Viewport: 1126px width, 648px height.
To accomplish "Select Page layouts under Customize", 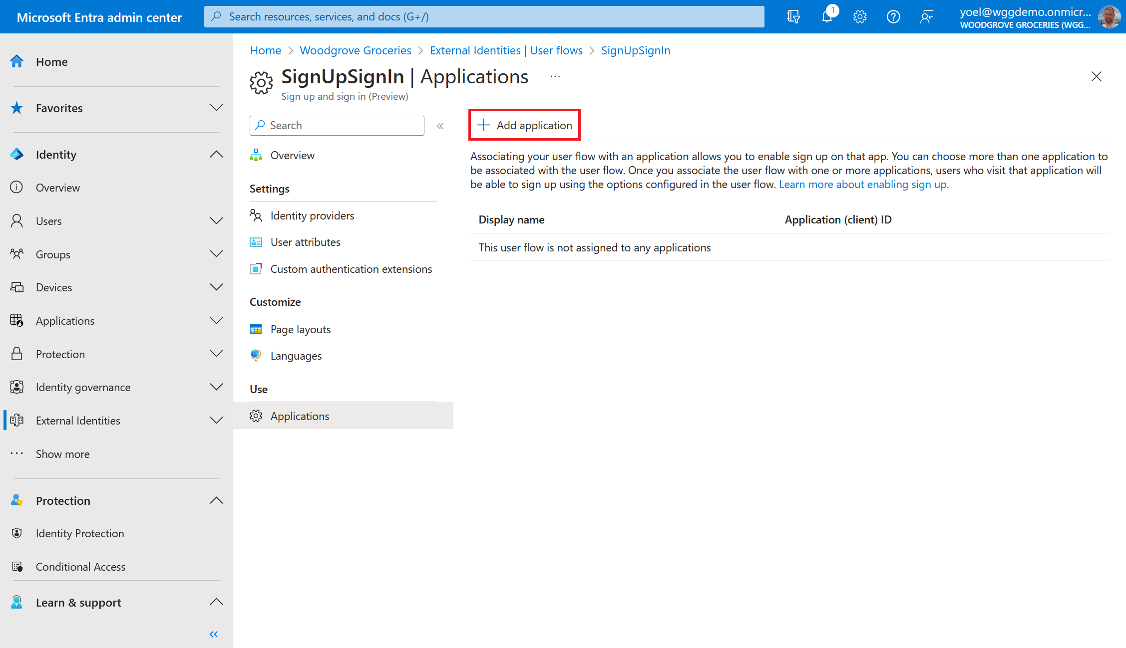I will pos(300,329).
